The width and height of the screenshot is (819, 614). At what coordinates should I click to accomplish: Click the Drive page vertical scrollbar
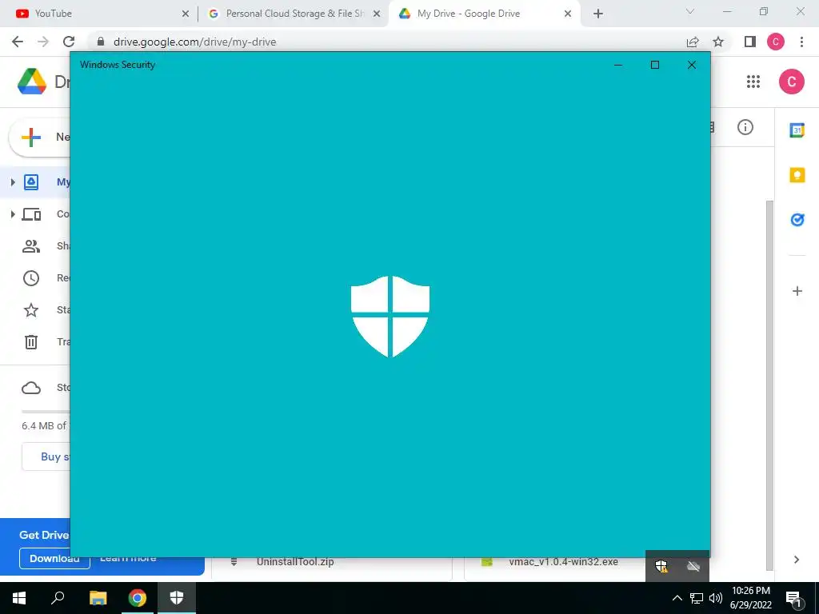coord(769,385)
